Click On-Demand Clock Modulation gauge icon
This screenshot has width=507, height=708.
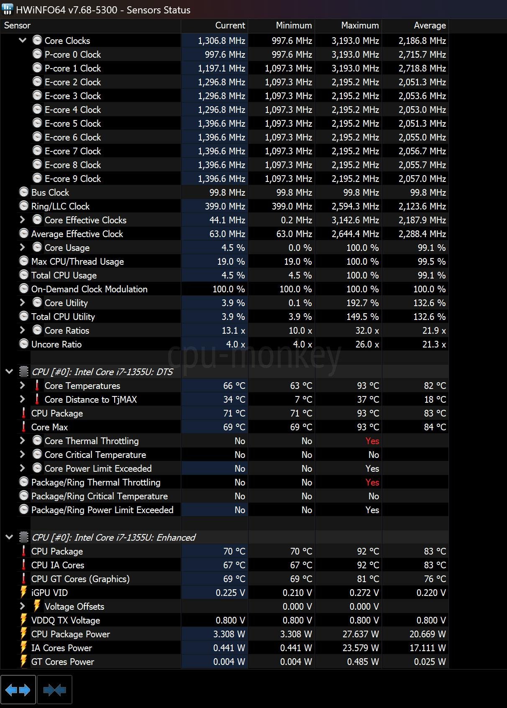coord(24,289)
